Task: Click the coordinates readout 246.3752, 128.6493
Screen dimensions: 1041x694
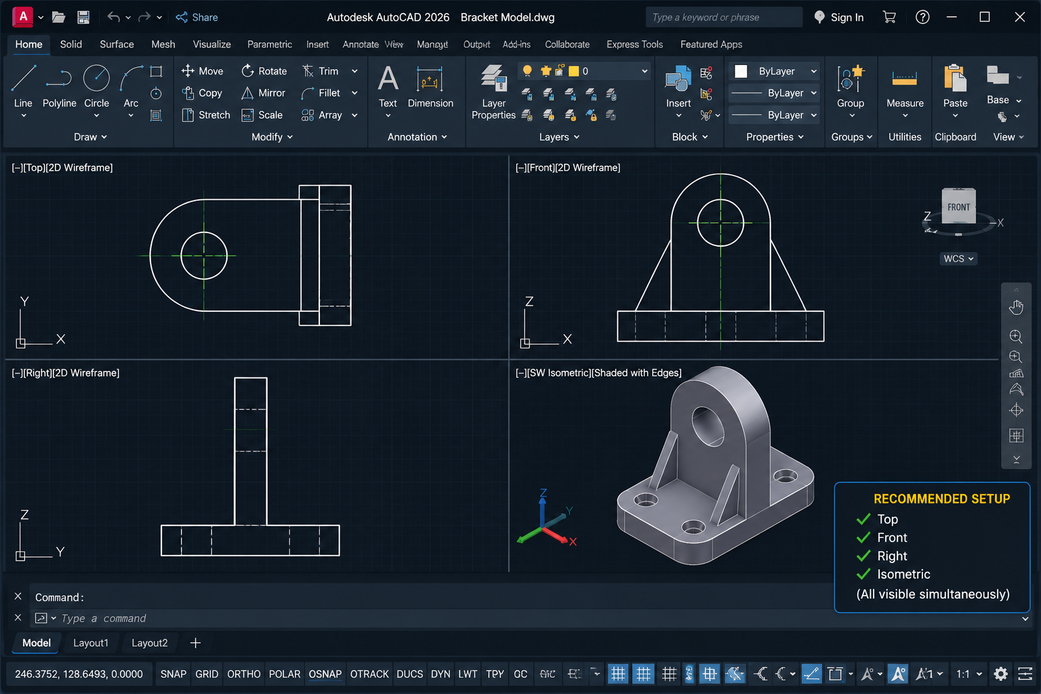Action: (79, 674)
